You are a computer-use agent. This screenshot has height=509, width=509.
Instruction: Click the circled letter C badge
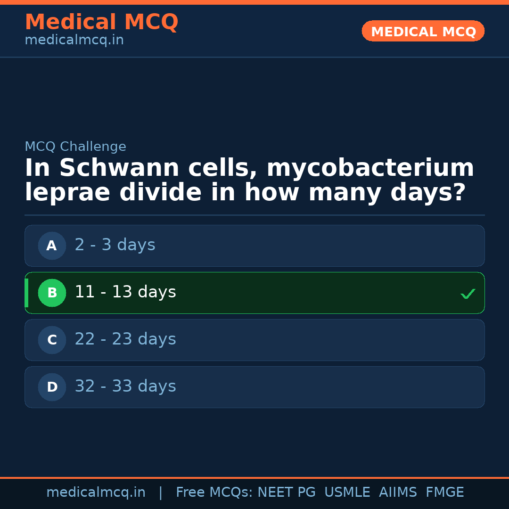[x=52, y=340]
